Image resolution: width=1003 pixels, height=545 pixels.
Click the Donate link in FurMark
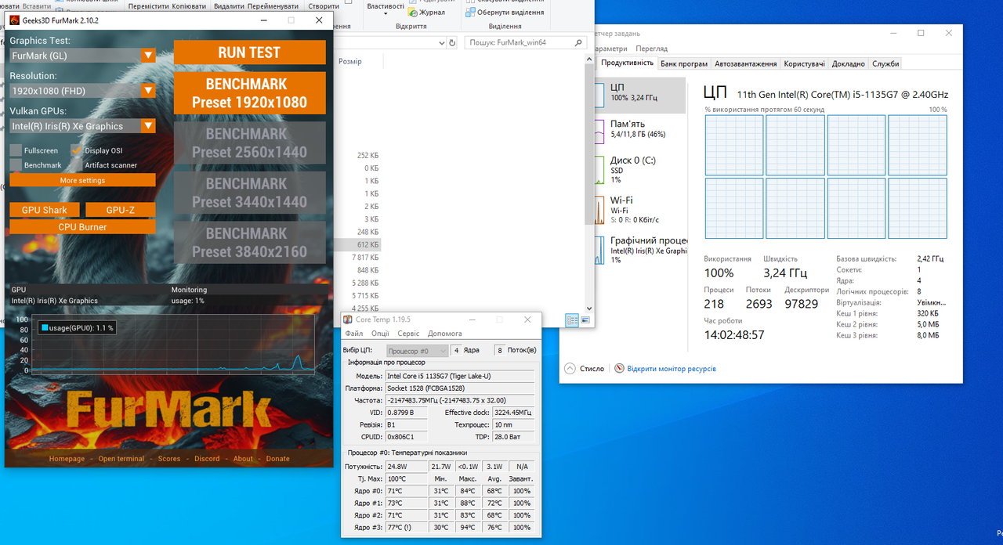(x=277, y=459)
